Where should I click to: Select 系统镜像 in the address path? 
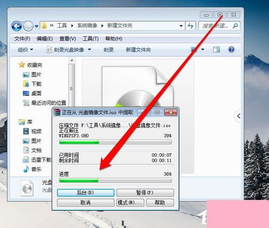pyautogui.click(x=87, y=26)
